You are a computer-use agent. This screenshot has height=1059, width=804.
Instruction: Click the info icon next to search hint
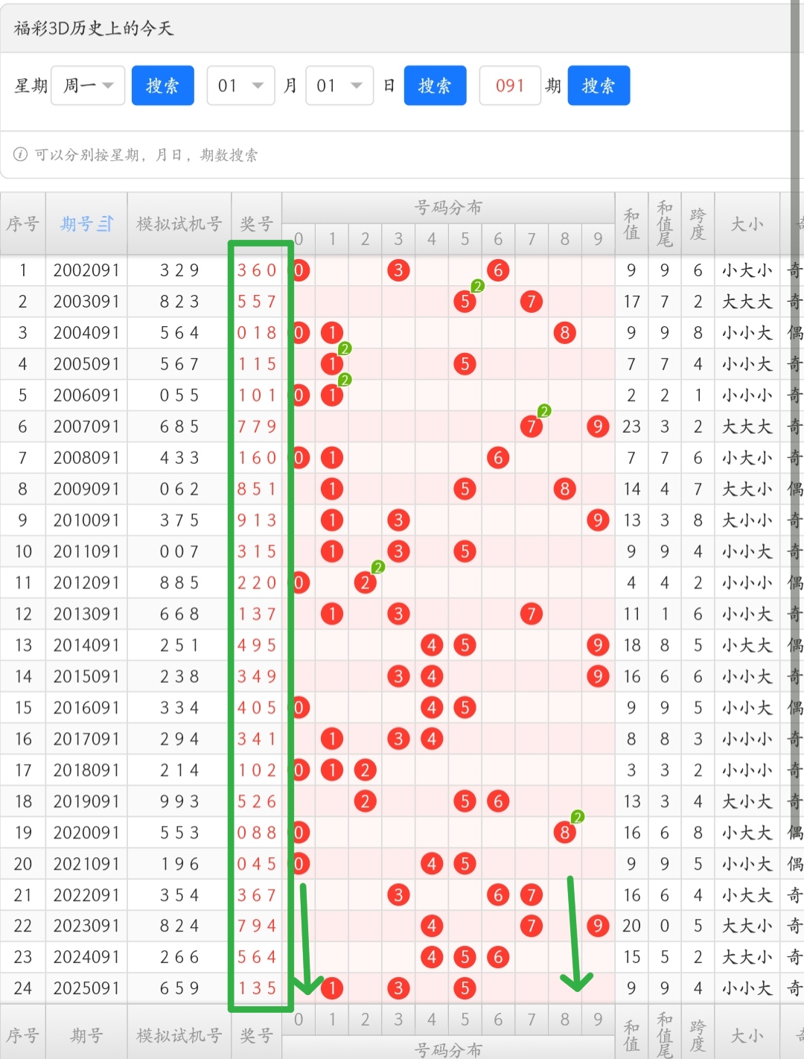pos(21,154)
